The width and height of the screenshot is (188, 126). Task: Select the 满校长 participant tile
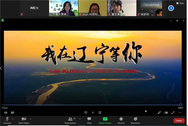34,8
